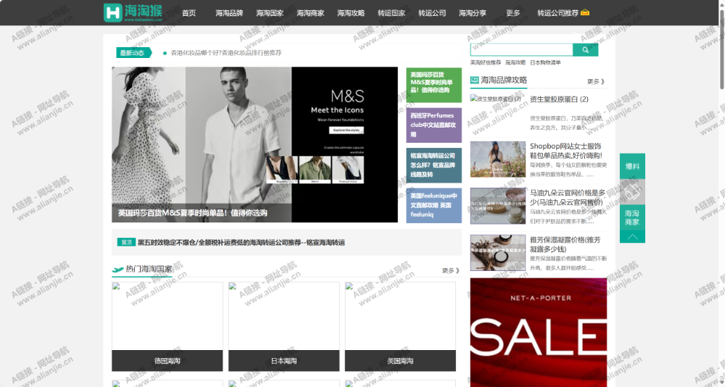
Task: Click the 海淘猴 site logo
Action: [x=133, y=12]
